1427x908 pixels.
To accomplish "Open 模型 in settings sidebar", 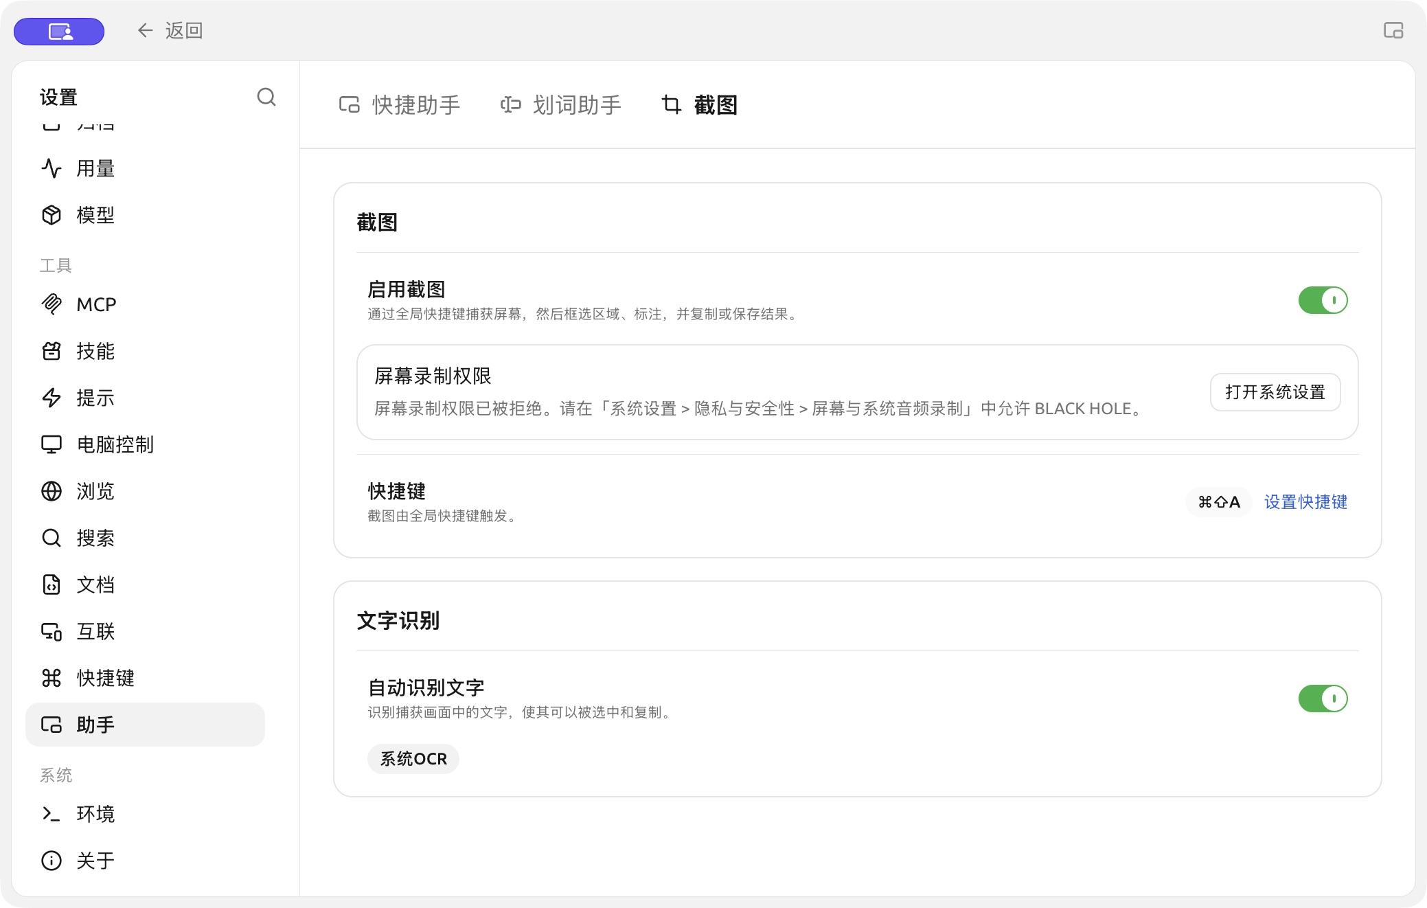I will pyautogui.click(x=145, y=215).
